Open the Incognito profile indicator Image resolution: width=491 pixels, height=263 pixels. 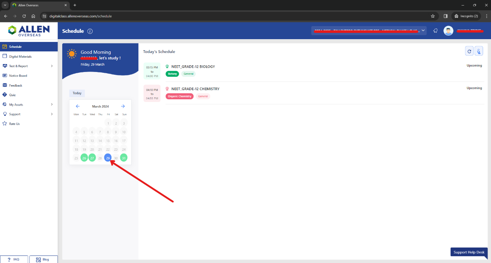pos(466,16)
